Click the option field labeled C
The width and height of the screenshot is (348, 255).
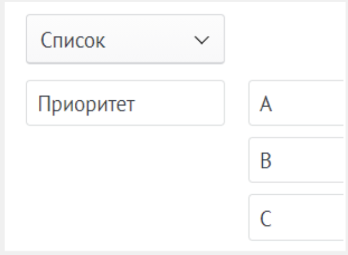pos(296,217)
